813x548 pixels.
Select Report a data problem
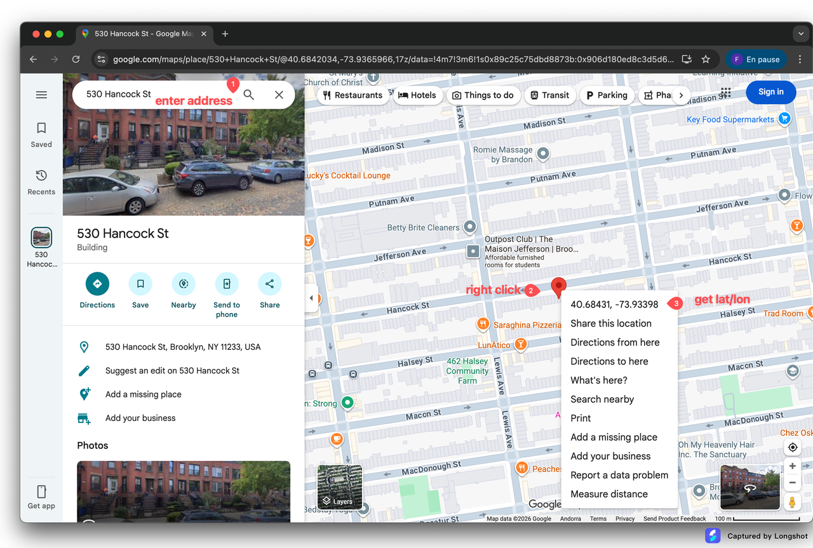pos(619,475)
